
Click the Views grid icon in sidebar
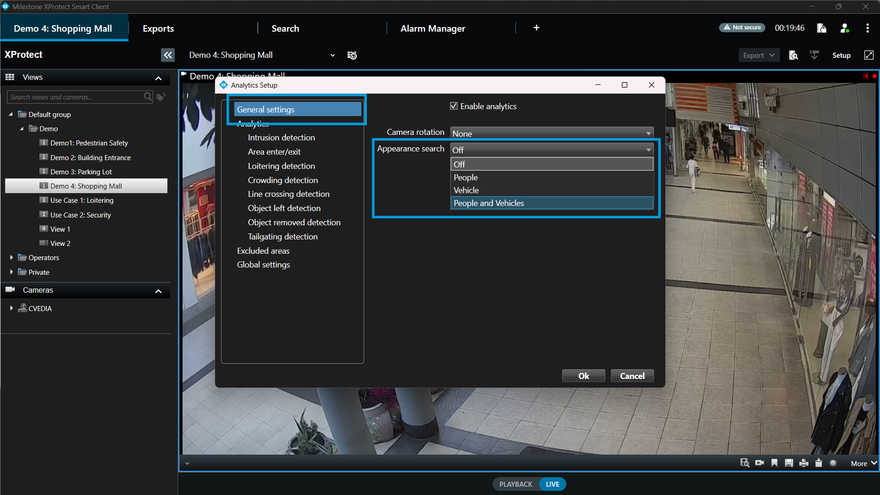pyautogui.click(x=10, y=77)
